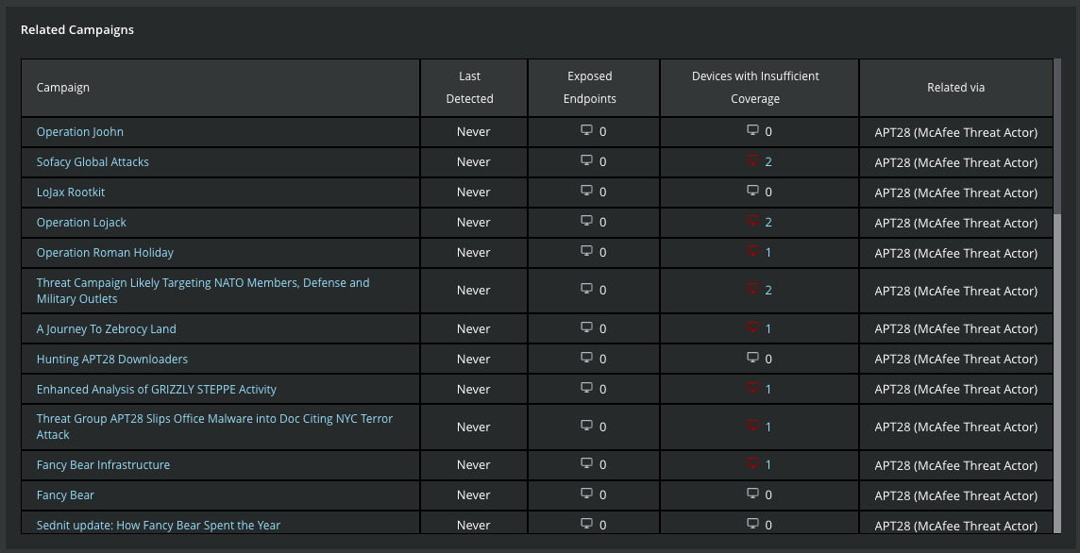Click the Related via column header
The width and height of the screenshot is (1080, 553).
click(956, 88)
